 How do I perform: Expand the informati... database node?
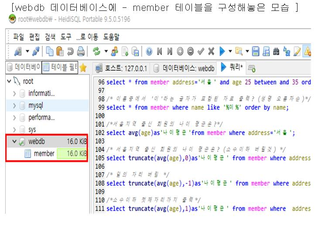coord(14,94)
